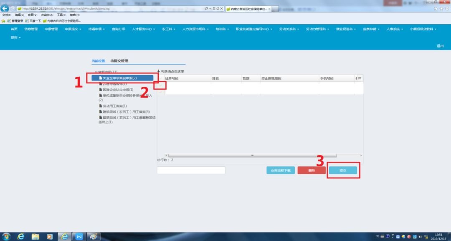Collapse the 全部申报 tree root node
451x241 pixels.
click(96, 72)
